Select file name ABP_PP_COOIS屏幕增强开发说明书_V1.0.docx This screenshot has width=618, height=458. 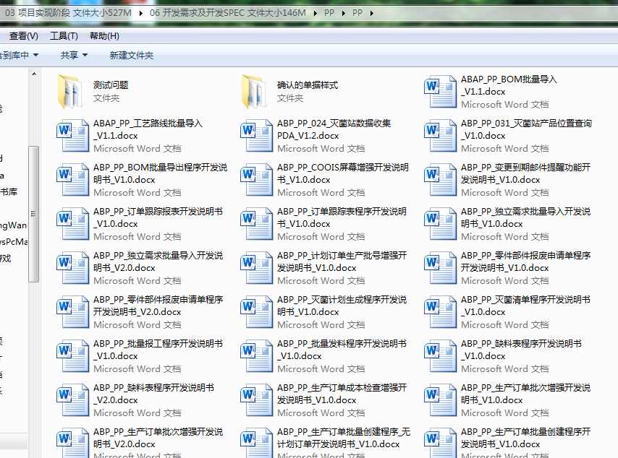click(343, 173)
